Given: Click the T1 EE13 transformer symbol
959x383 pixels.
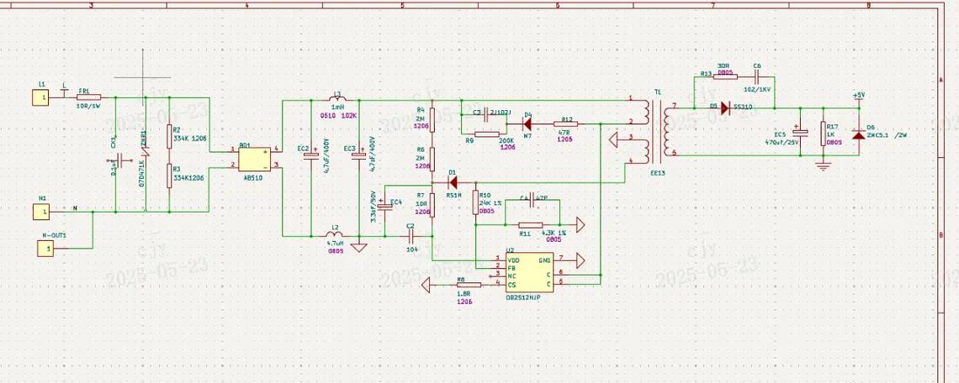Looking at the screenshot, I should click(x=658, y=129).
